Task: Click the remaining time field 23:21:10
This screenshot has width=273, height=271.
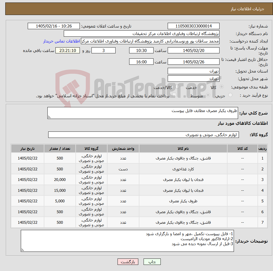Action: pos(68,51)
